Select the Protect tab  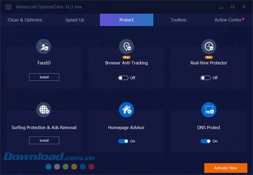coord(126,20)
